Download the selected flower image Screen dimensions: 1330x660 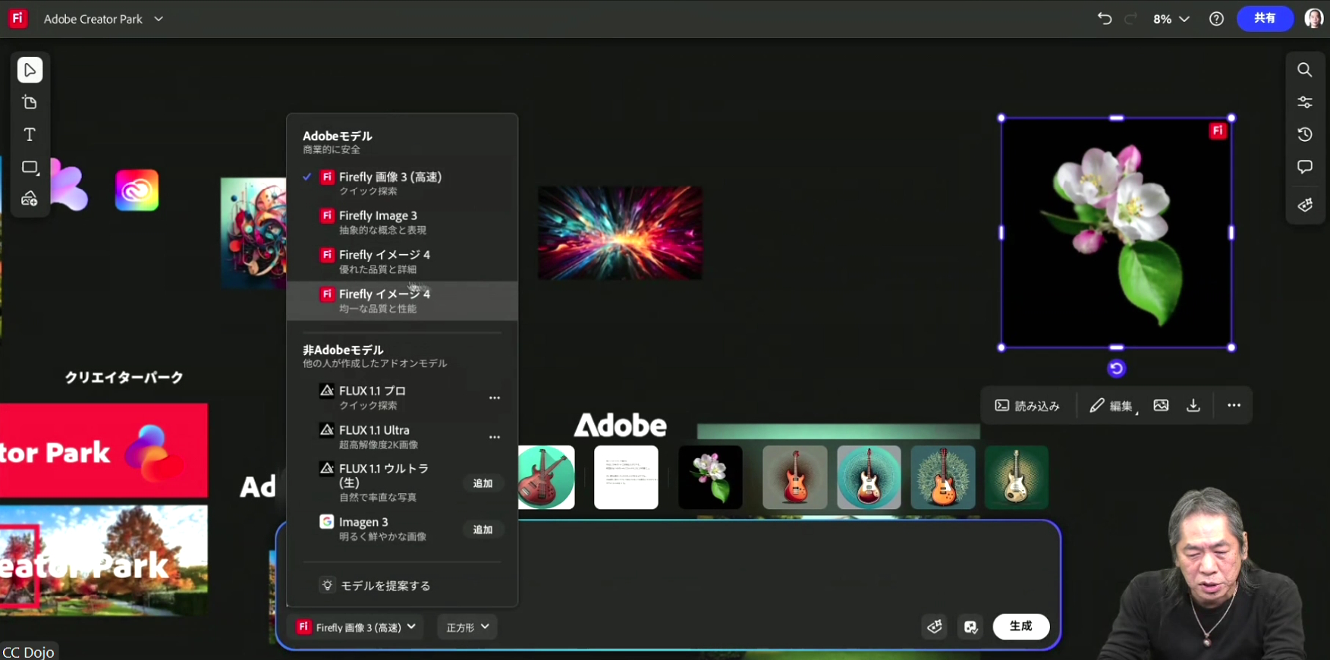coord(1193,405)
